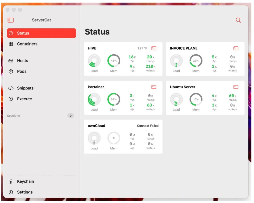Go to Containers section
This screenshot has height=203, width=254.
coord(27,44)
